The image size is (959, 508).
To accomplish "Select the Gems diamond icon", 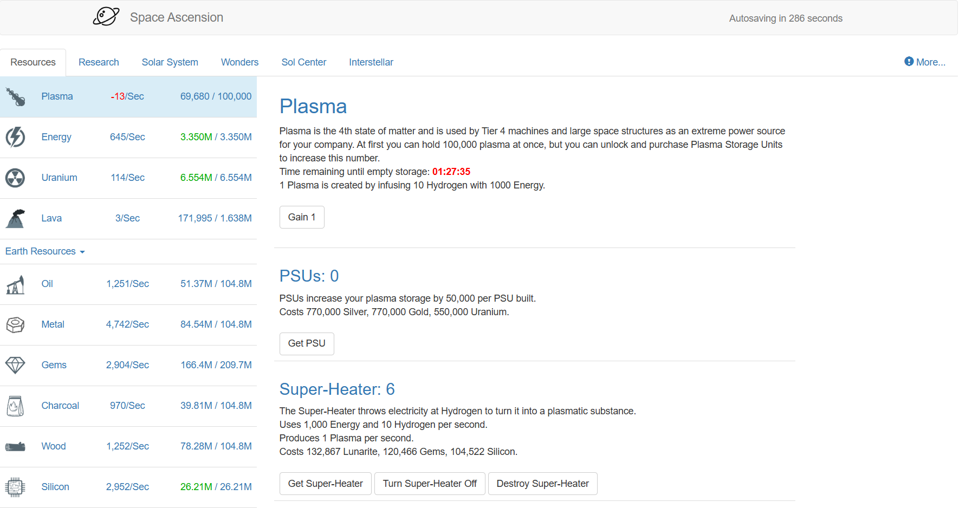I will (x=15, y=365).
